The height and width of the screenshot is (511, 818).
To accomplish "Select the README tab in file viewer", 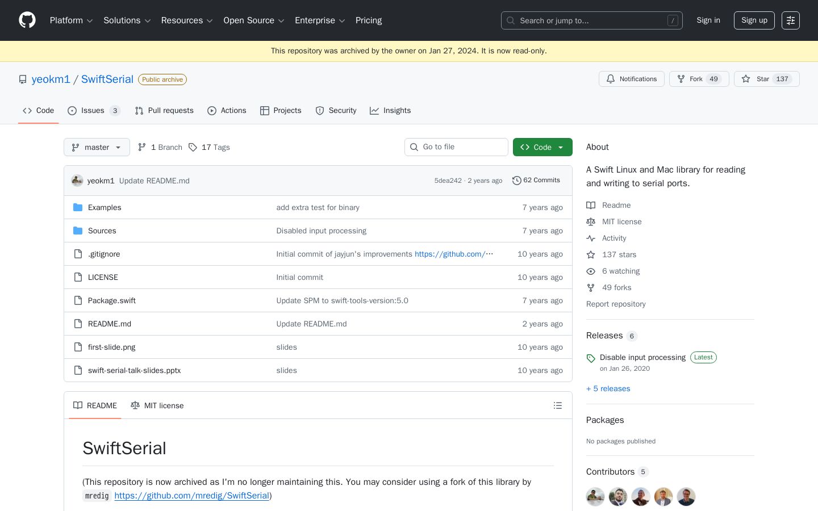I will pyautogui.click(x=95, y=405).
